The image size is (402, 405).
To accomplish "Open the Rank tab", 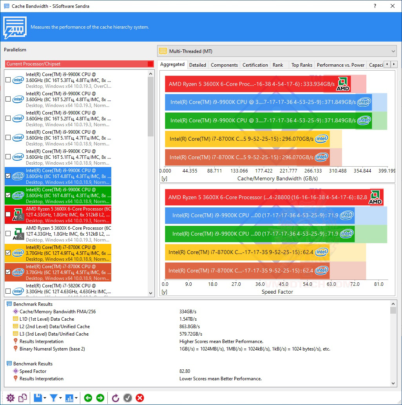I will tap(278, 65).
